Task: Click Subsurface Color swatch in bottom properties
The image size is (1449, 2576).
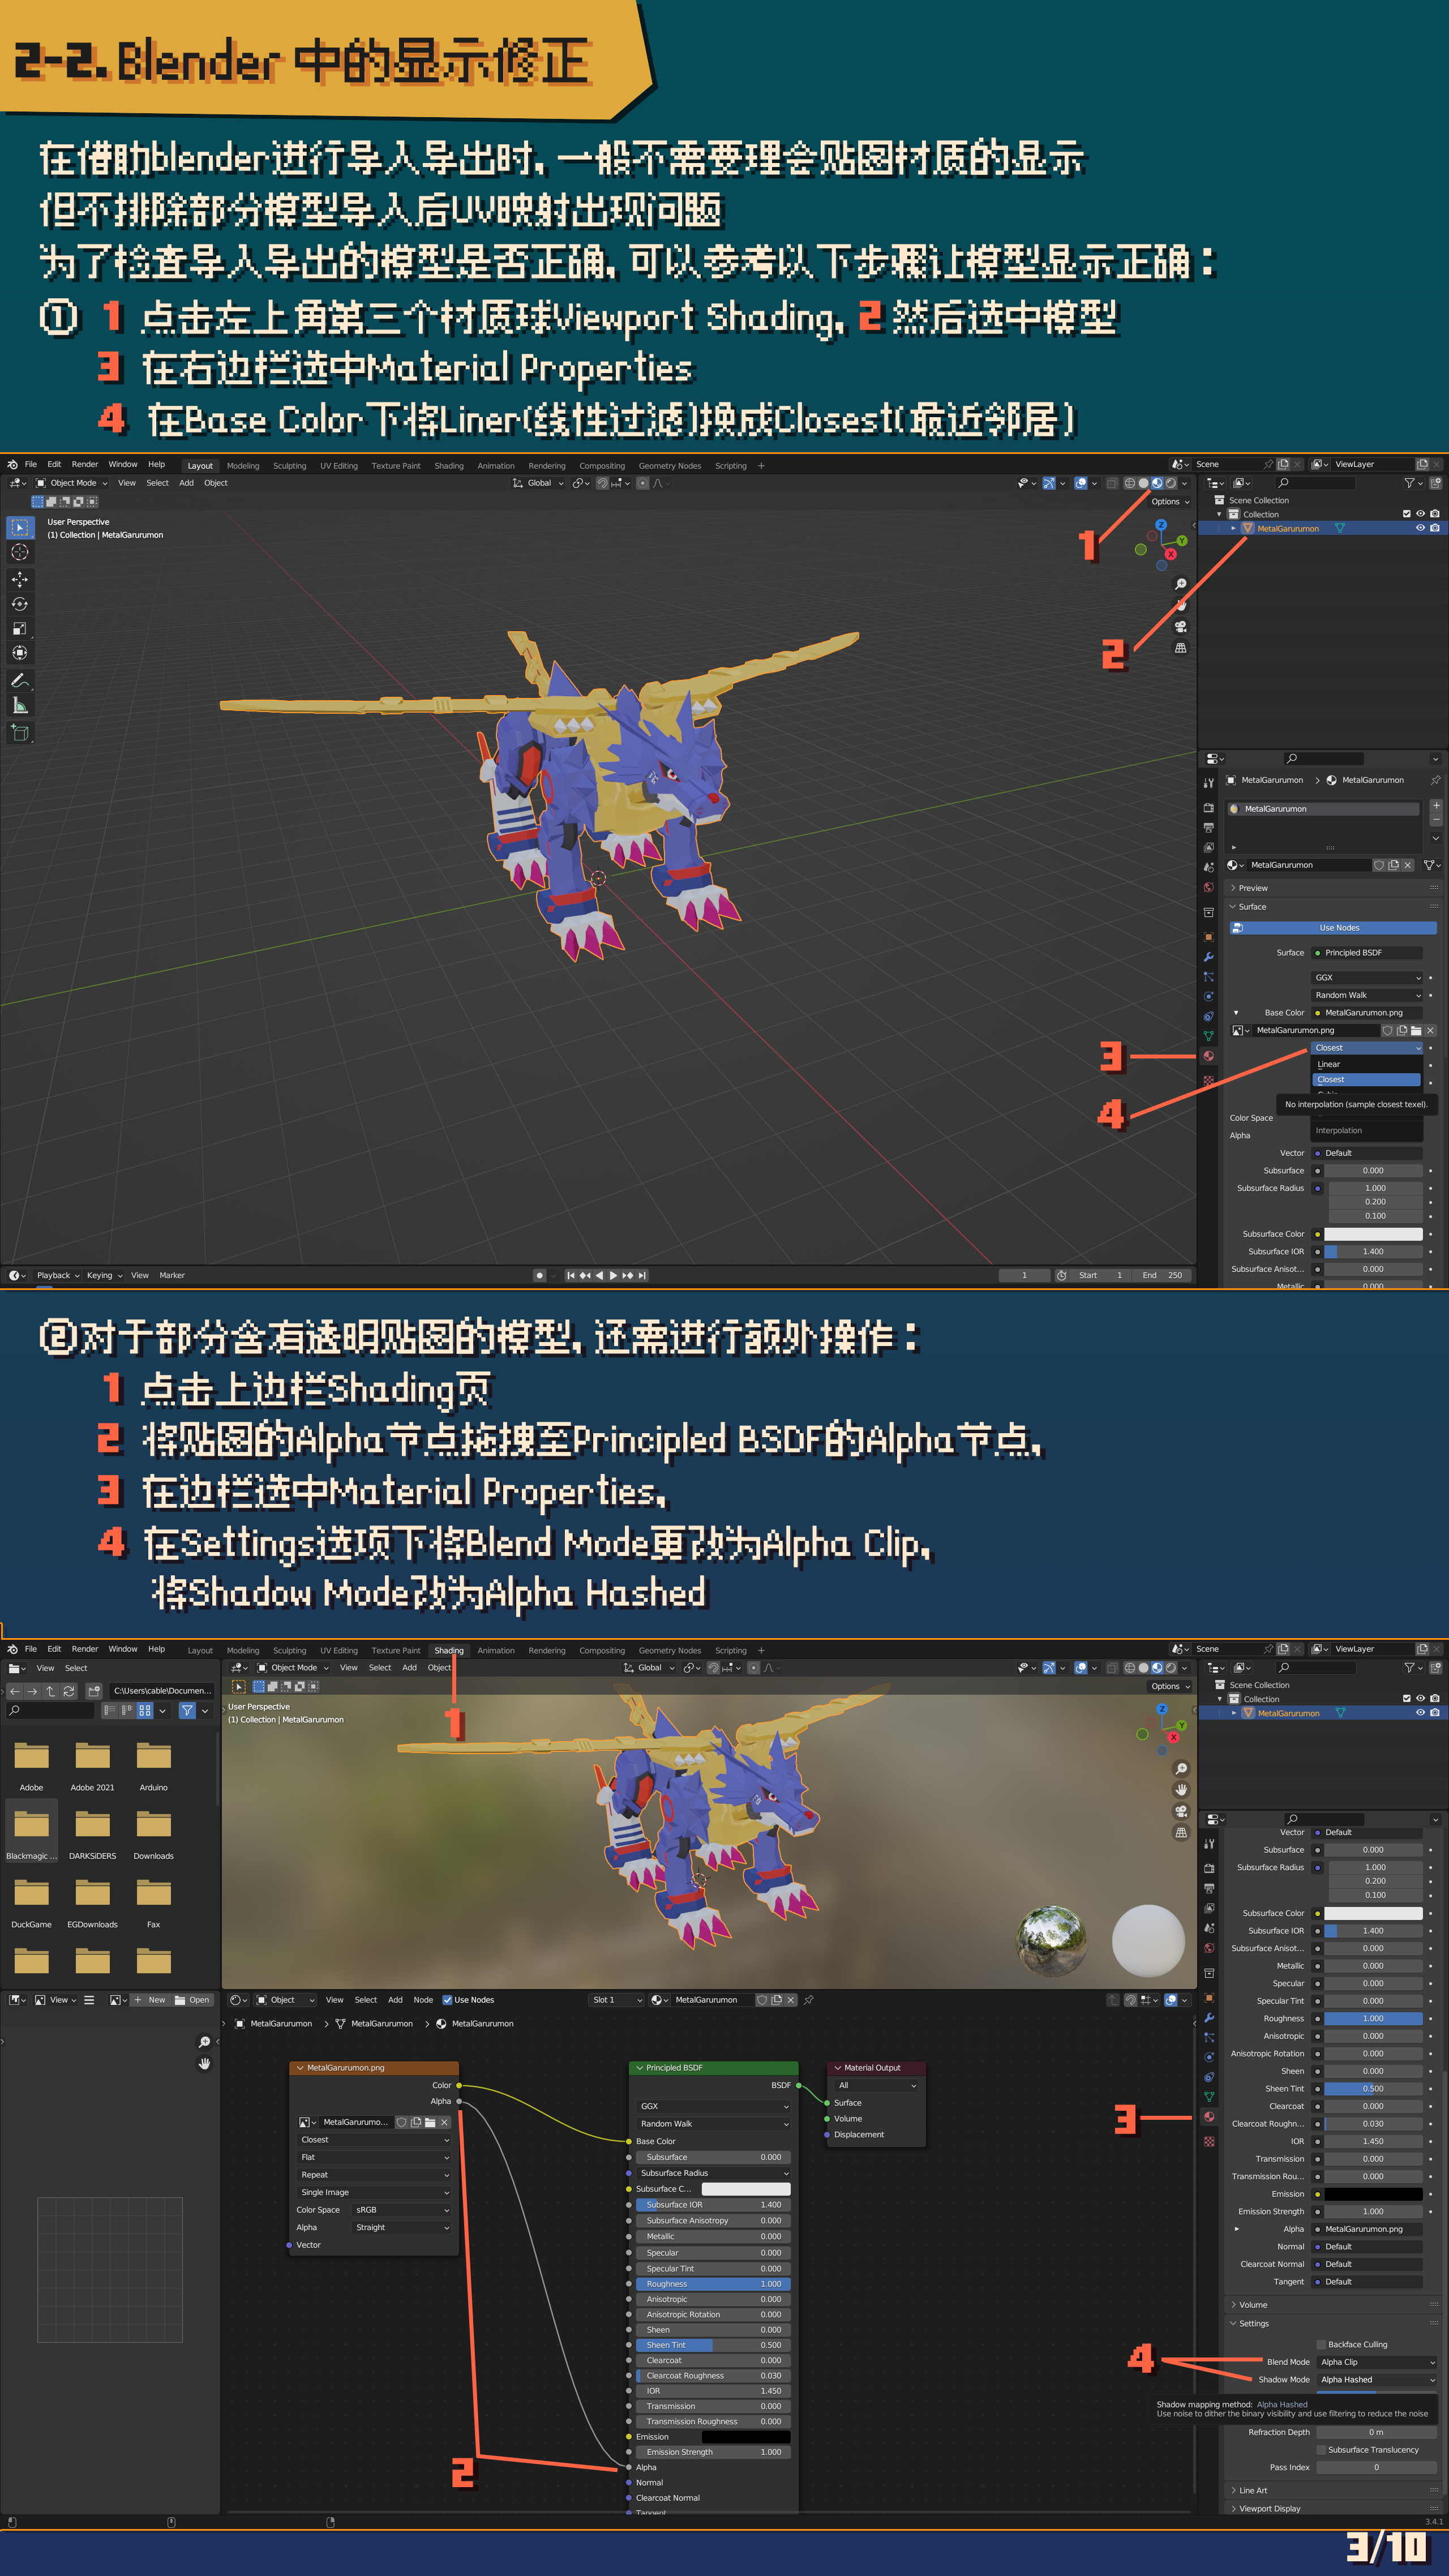Action: [1373, 1913]
